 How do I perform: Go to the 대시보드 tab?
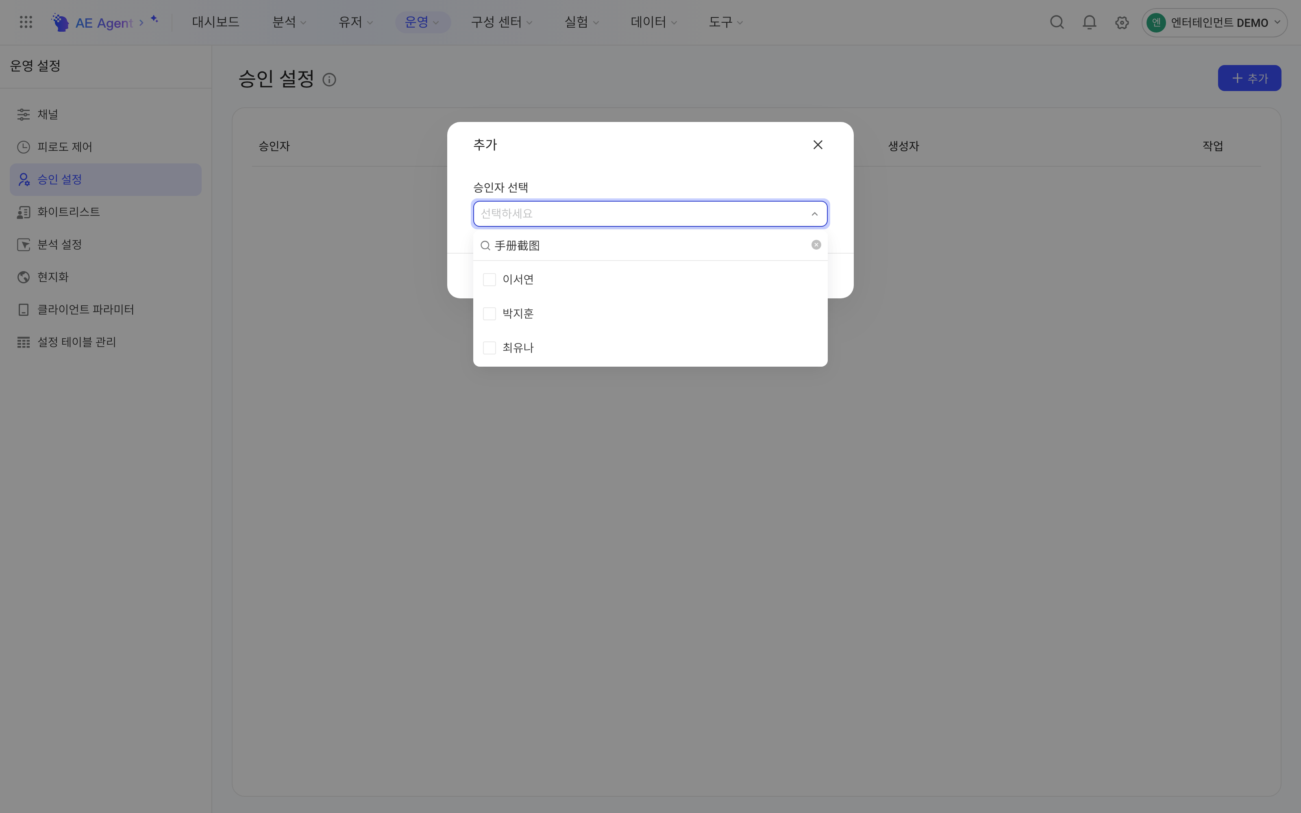(x=215, y=22)
